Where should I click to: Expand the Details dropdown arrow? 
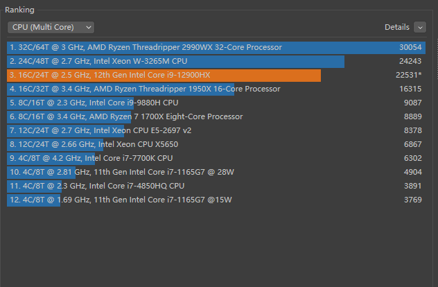(x=420, y=27)
